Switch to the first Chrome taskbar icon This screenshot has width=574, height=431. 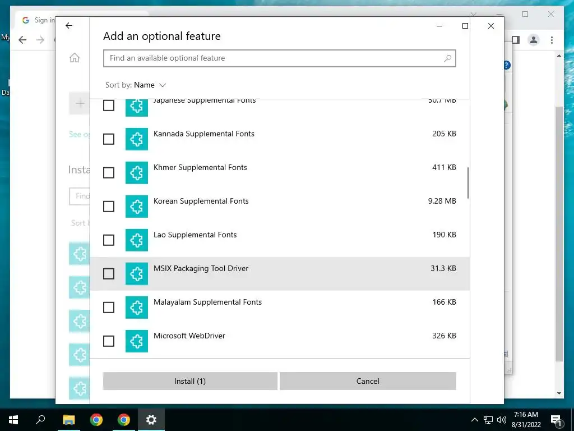[96, 420]
